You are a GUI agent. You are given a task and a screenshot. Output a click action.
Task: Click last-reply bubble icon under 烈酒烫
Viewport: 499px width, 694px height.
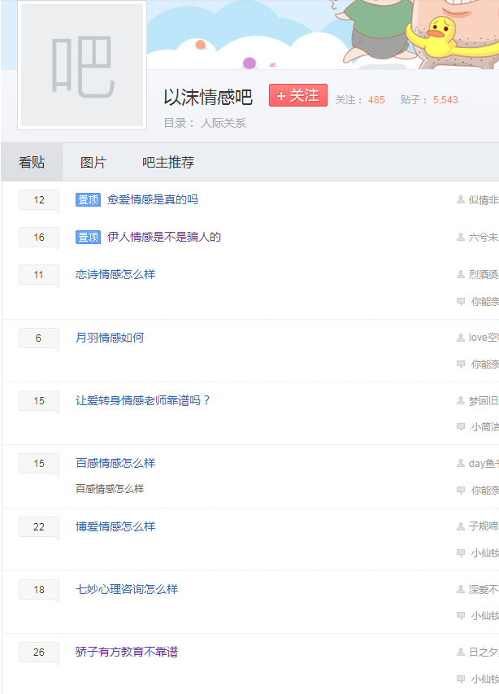461,301
